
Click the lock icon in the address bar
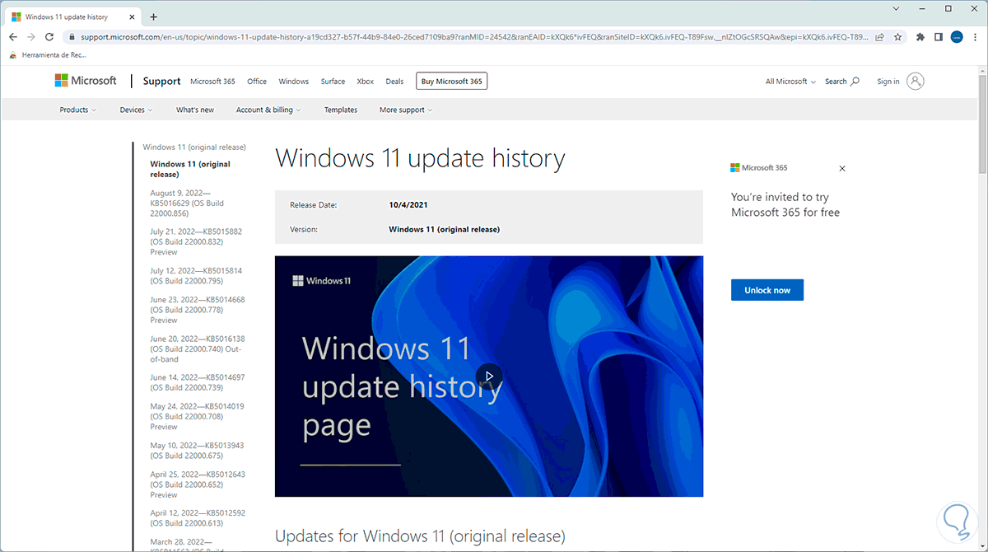72,37
